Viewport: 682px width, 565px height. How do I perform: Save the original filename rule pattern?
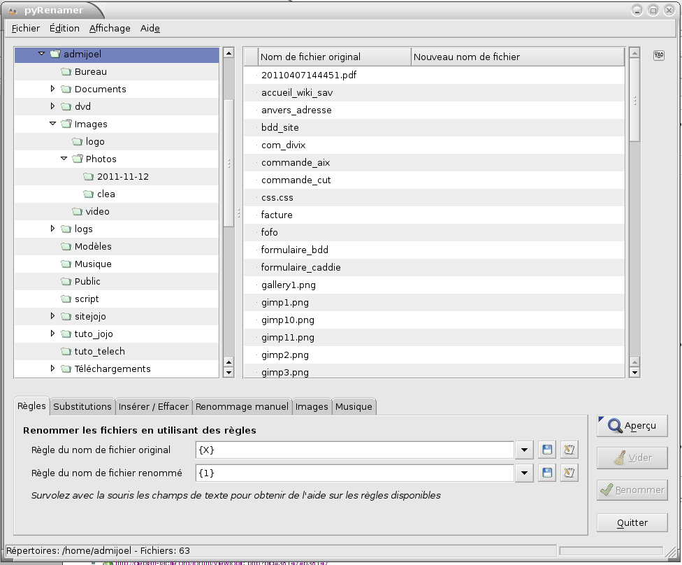click(547, 450)
